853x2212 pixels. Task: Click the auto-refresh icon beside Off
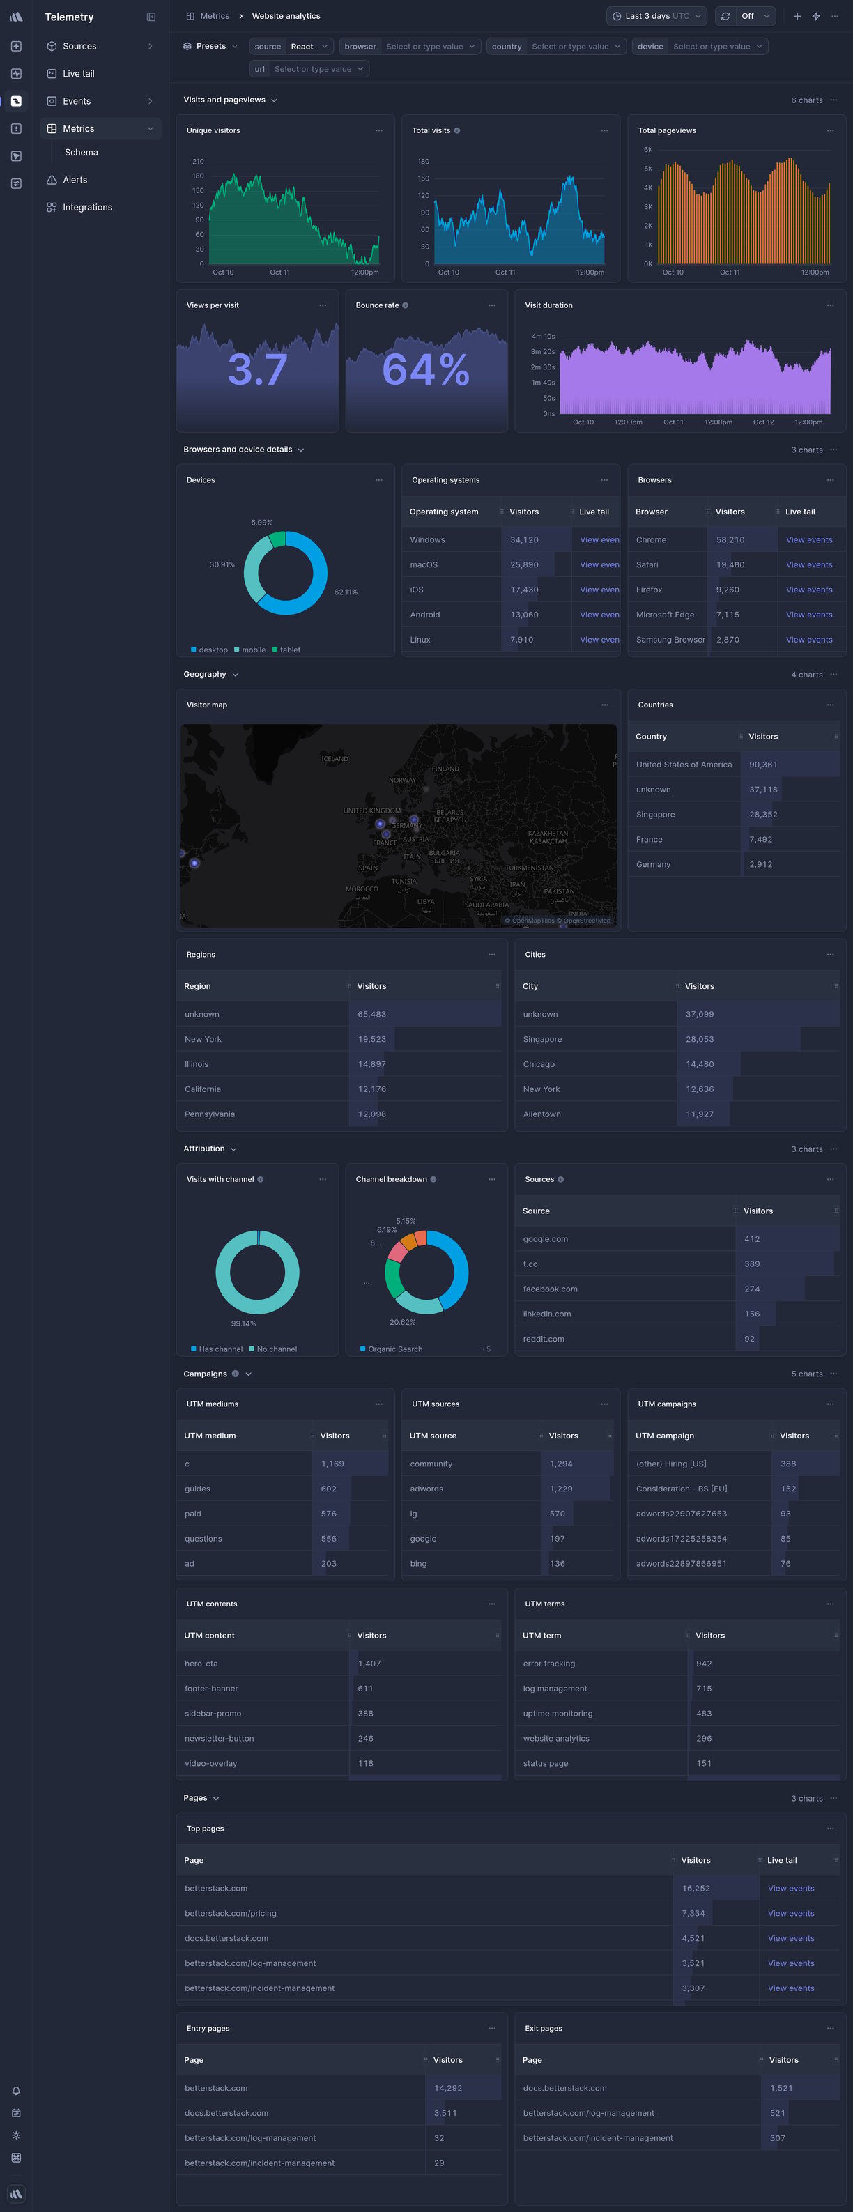(x=726, y=15)
